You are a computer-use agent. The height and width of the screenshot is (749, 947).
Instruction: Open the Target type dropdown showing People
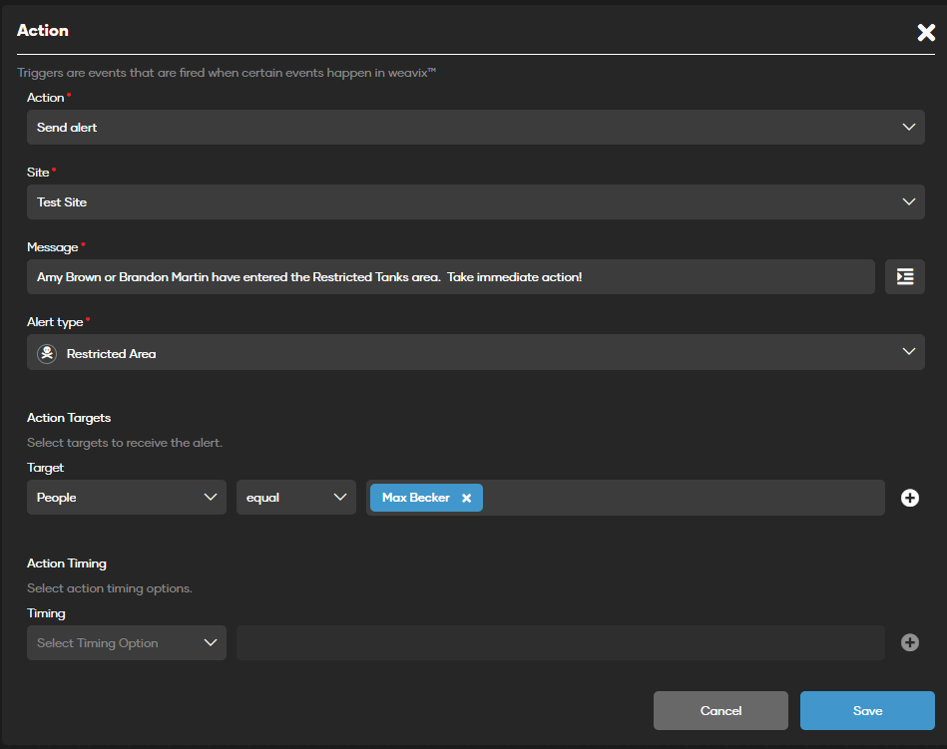(x=126, y=498)
